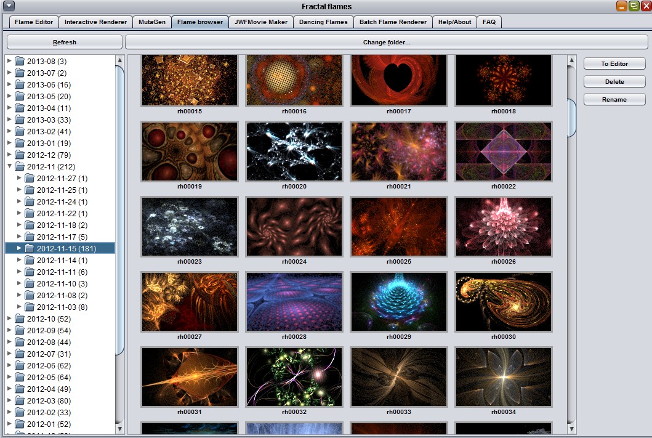Image resolution: width=652 pixels, height=438 pixels.
Task: Expand the 2013-05 folder node
Action: pyautogui.click(x=9, y=96)
